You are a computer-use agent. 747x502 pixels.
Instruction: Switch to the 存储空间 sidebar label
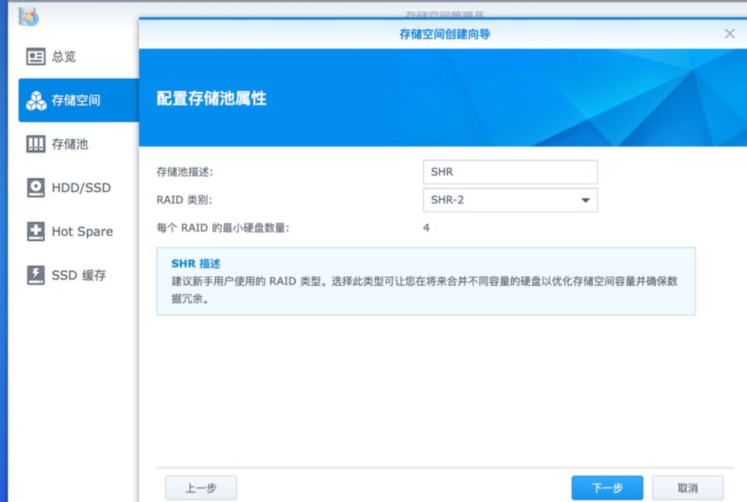pos(75,101)
